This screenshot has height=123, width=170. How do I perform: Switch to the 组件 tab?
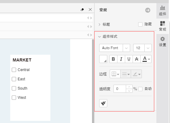tap(163, 11)
